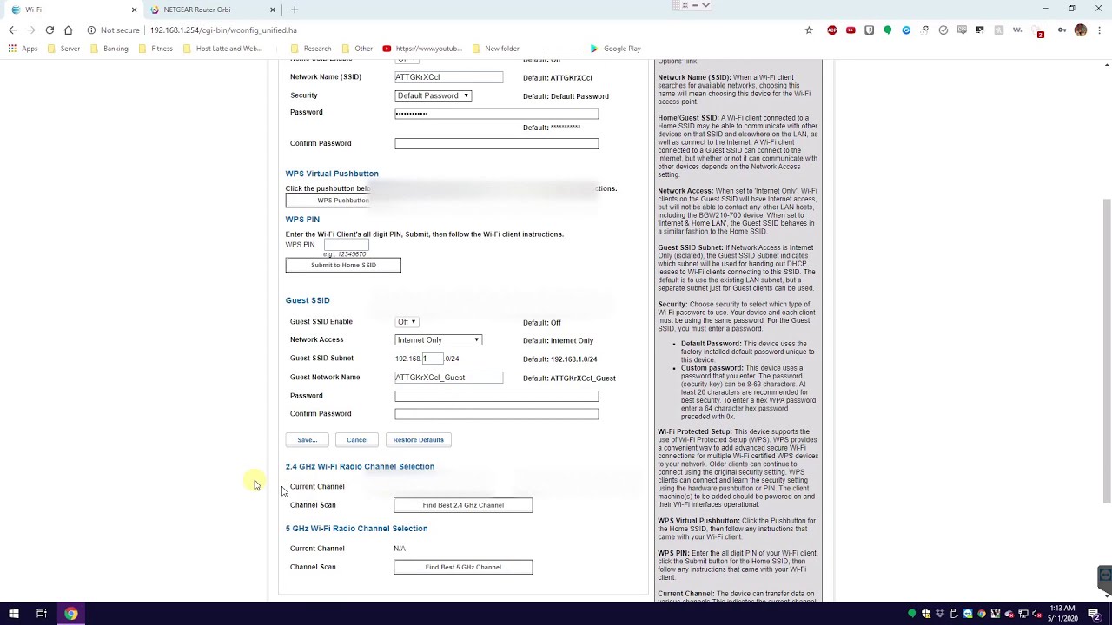Image resolution: width=1112 pixels, height=625 pixels.
Task: Click the Guest Confirm Password field
Action: tap(496, 414)
